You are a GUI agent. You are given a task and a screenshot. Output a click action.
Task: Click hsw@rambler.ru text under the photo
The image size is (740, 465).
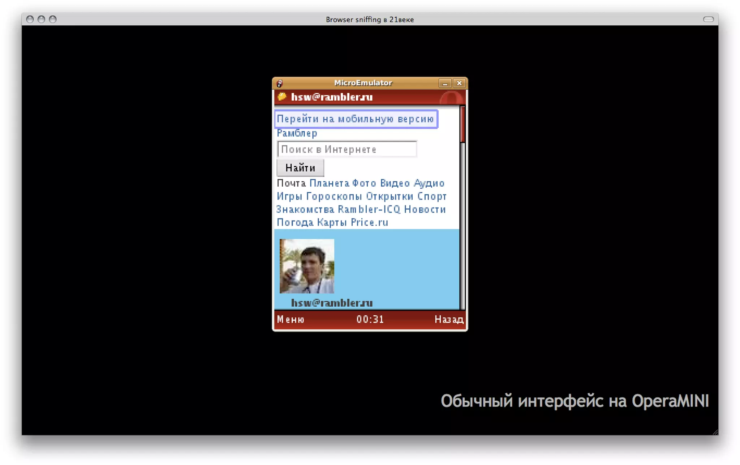332,303
